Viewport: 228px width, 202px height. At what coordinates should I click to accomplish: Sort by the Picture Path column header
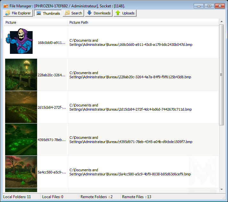coord(143,22)
